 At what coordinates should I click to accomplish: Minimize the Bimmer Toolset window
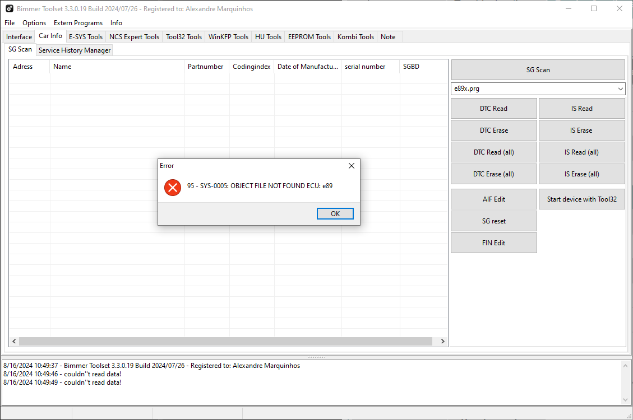(x=569, y=8)
